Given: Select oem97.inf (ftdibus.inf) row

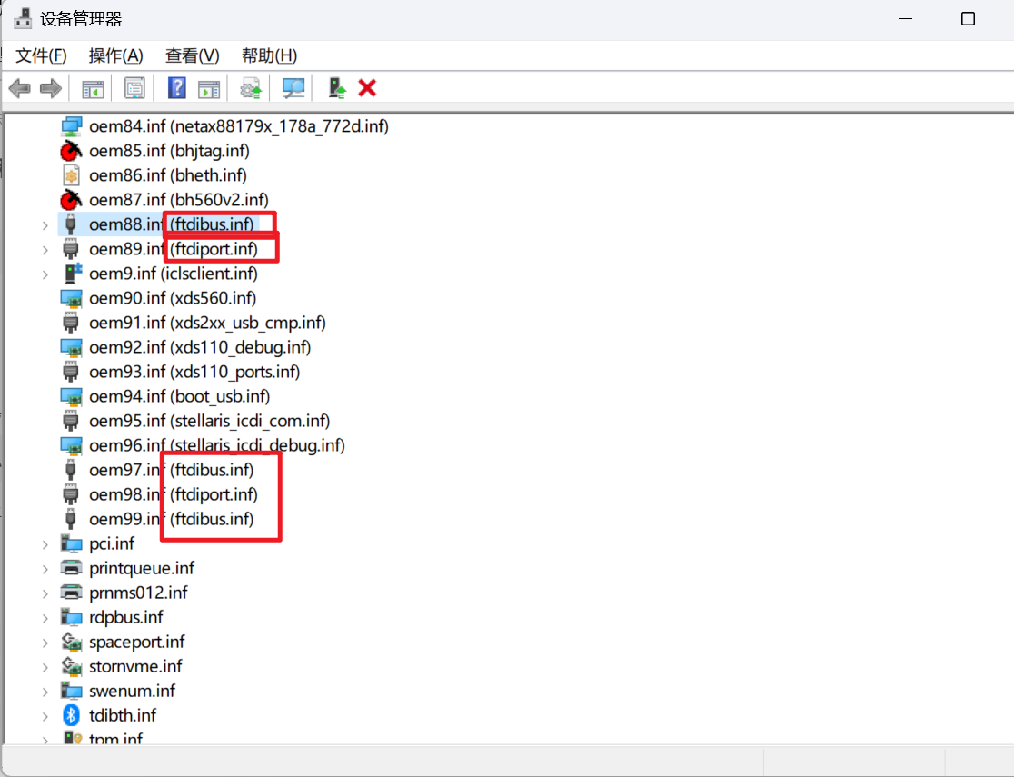Looking at the screenshot, I should (x=172, y=471).
